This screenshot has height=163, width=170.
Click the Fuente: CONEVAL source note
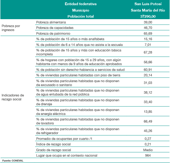click(13, 161)
